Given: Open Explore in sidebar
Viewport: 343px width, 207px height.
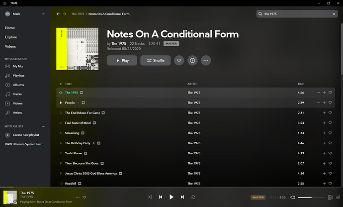Looking at the screenshot, I should (x=11, y=37).
